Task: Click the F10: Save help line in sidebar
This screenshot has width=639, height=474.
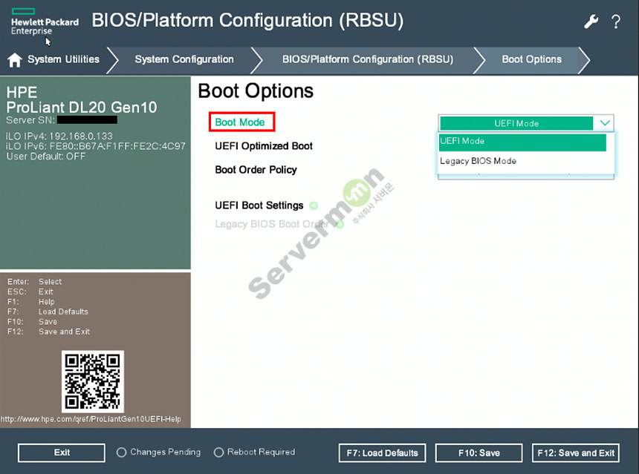Action: tap(32, 322)
